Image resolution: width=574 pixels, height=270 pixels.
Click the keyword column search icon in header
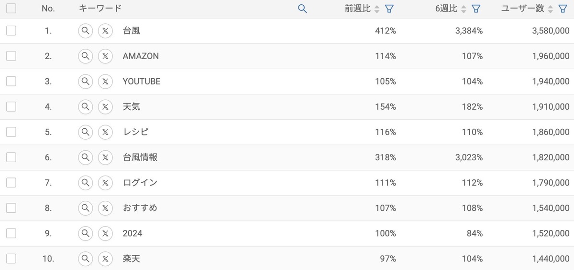click(302, 9)
